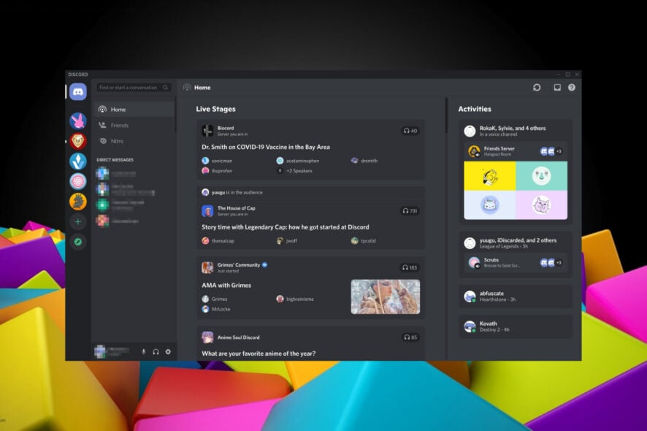This screenshot has height=431, width=647.
Task: Click the teal face avatar tile
Action: [541, 176]
